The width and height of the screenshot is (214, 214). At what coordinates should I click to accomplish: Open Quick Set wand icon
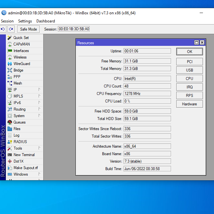tap(10, 38)
